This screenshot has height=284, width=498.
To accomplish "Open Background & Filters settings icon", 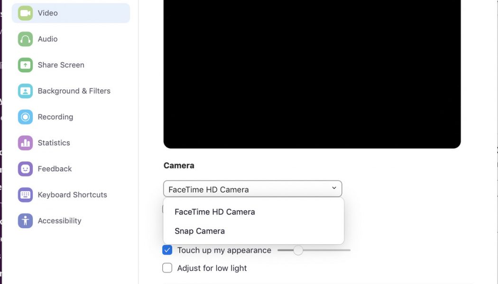I will click(x=25, y=90).
